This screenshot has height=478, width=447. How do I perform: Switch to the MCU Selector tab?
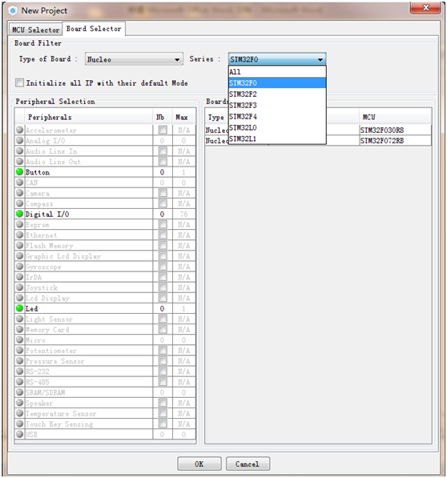tap(35, 30)
